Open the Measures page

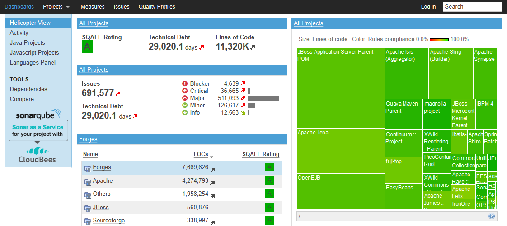coord(93,6)
